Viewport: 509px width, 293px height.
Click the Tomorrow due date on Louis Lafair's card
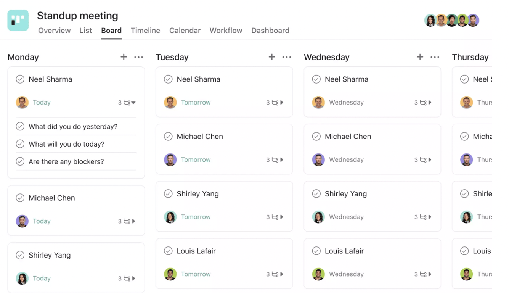point(196,274)
